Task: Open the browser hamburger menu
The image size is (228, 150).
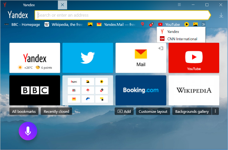Action: [x=179, y=5]
